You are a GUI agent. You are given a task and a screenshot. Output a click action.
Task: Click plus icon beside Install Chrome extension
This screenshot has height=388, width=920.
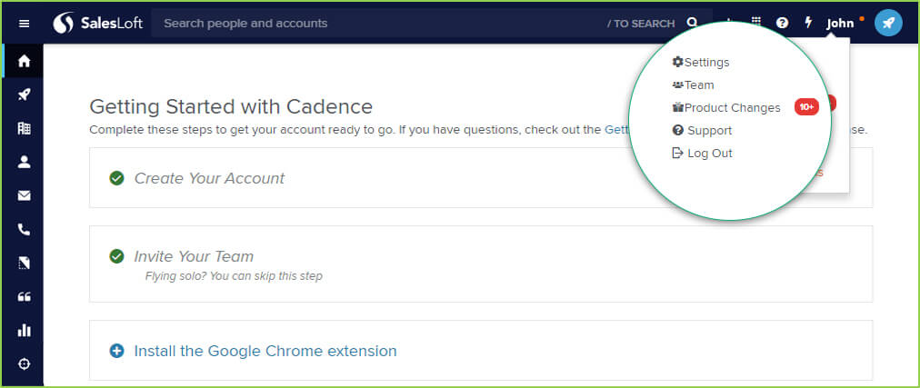[x=116, y=351]
